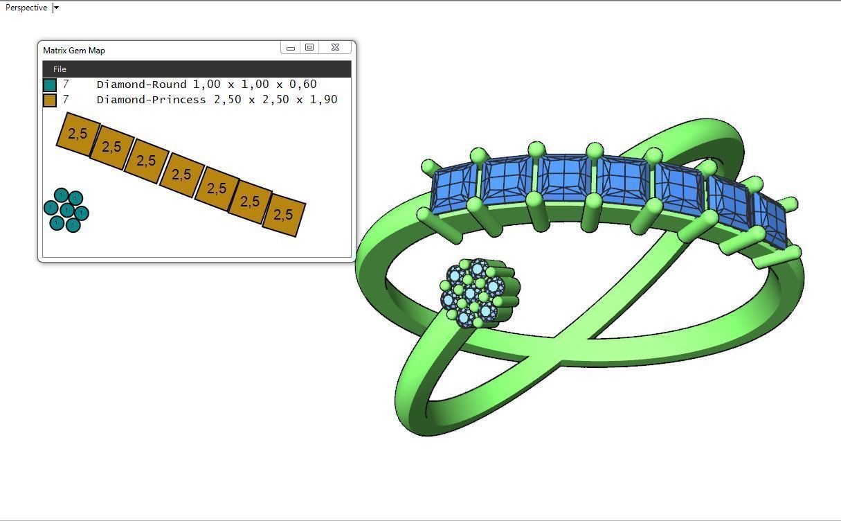The height and width of the screenshot is (521, 841).
Task: Click the Diamond-Princess quantity '7'
Action: [66, 100]
